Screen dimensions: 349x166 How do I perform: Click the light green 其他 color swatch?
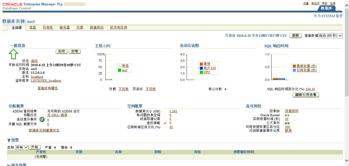point(119,66)
